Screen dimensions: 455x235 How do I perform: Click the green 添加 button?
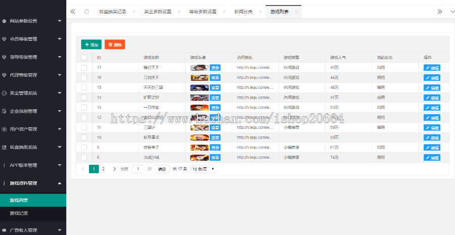92,44
